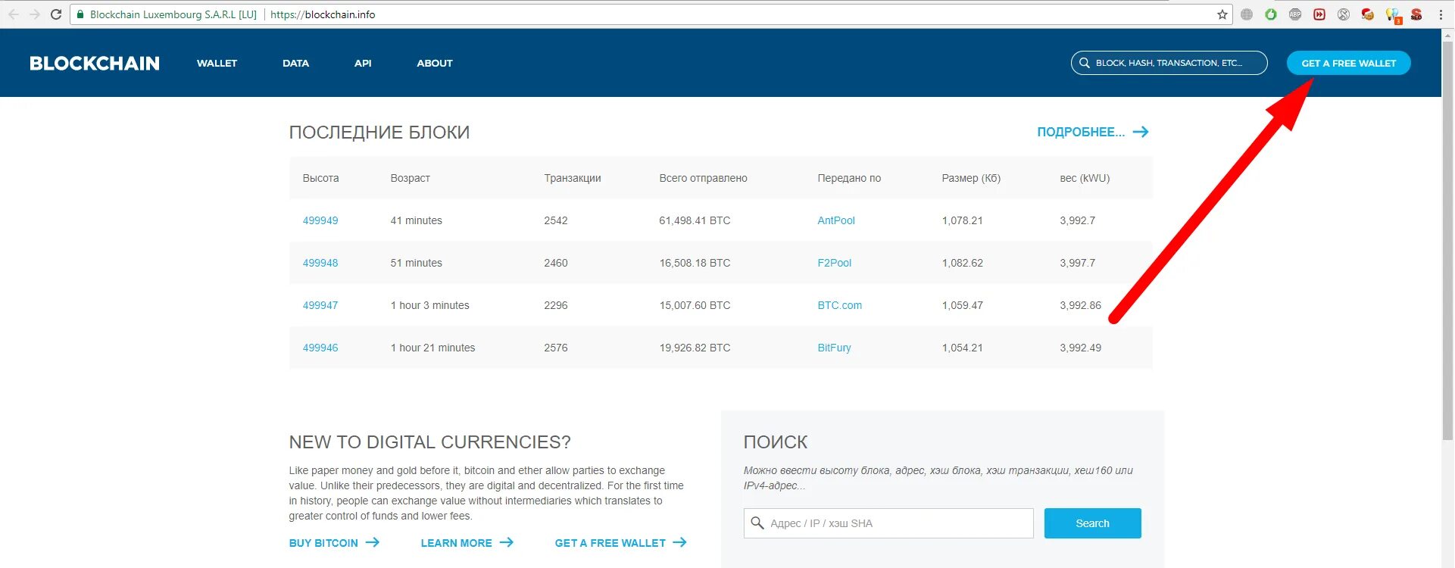Click the BUY BITCOIN link
Screen dimensions: 1455x568
click(x=323, y=543)
